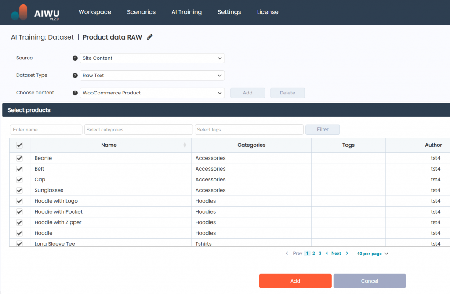Click the gray Add button beside Choose content
The width and height of the screenshot is (450, 294).
tap(248, 93)
